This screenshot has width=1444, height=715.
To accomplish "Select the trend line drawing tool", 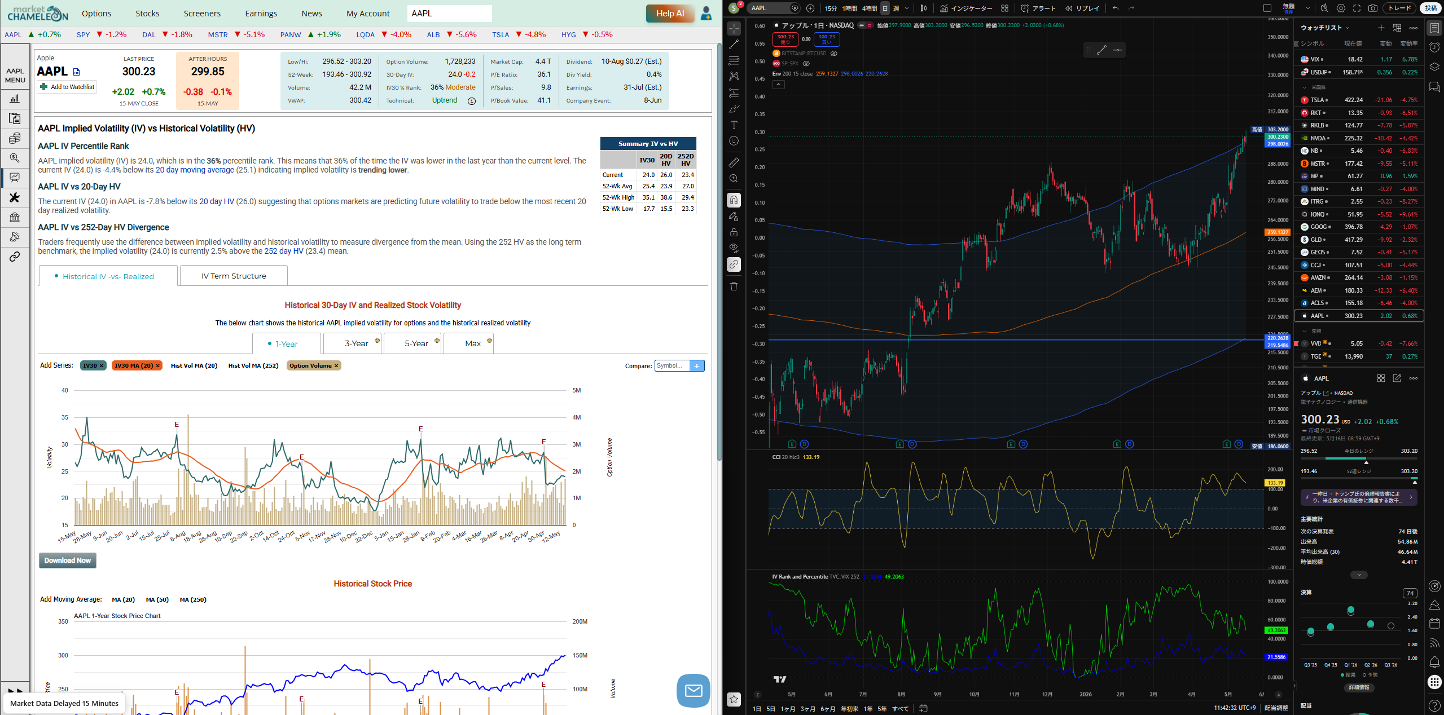I will coord(734,44).
